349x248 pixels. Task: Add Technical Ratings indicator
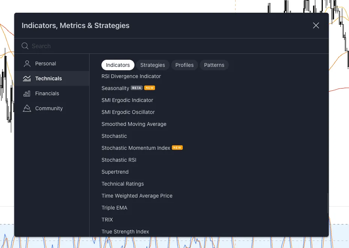click(123, 184)
